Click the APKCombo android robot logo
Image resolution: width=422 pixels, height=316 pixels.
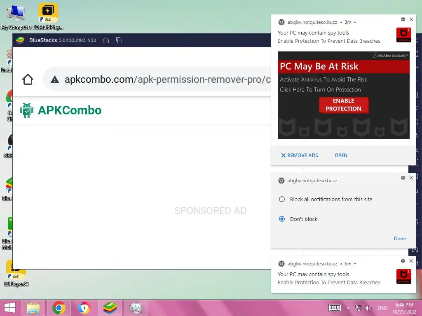(27, 110)
